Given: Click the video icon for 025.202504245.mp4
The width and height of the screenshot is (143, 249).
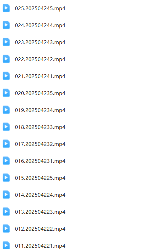Looking at the screenshot, I should (x=6, y=8).
